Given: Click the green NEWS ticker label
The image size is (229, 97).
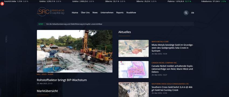Looking at the screenshot, I should click(x=41, y=24).
